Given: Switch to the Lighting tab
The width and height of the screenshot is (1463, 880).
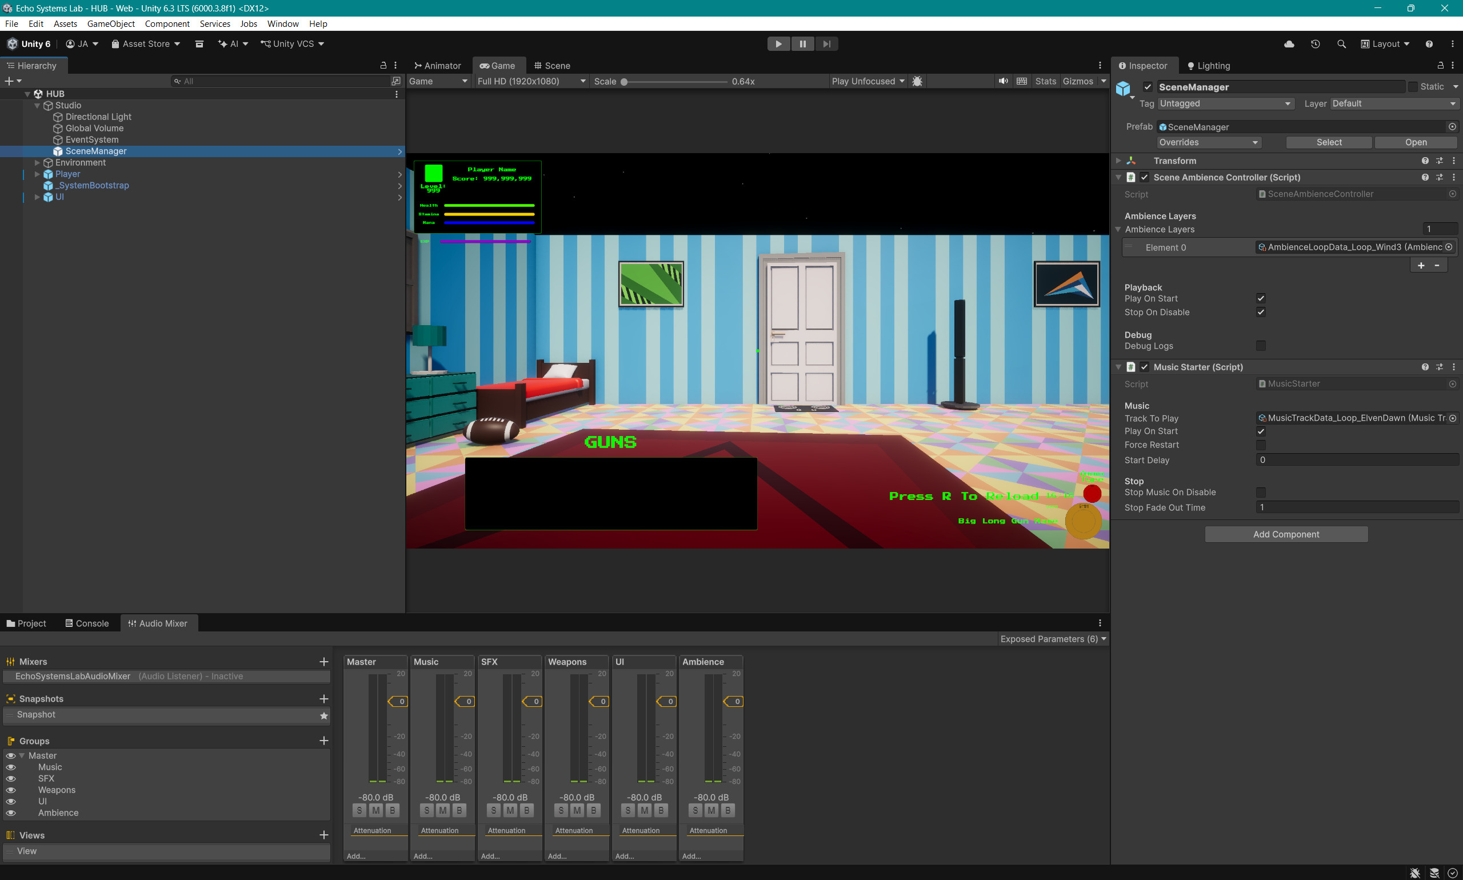Looking at the screenshot, I should click(x=1208, y=66).
